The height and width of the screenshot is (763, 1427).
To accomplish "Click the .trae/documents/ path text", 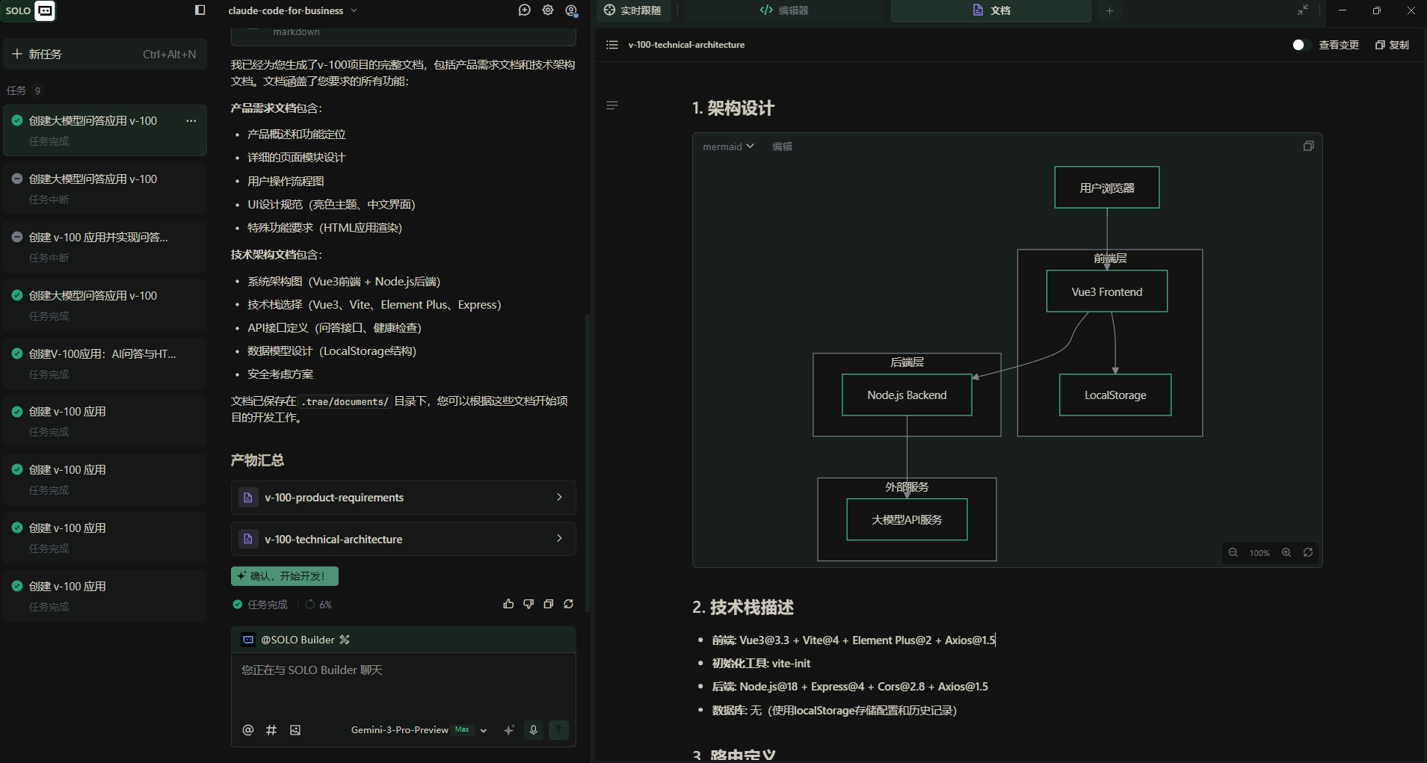I will 345,401.
